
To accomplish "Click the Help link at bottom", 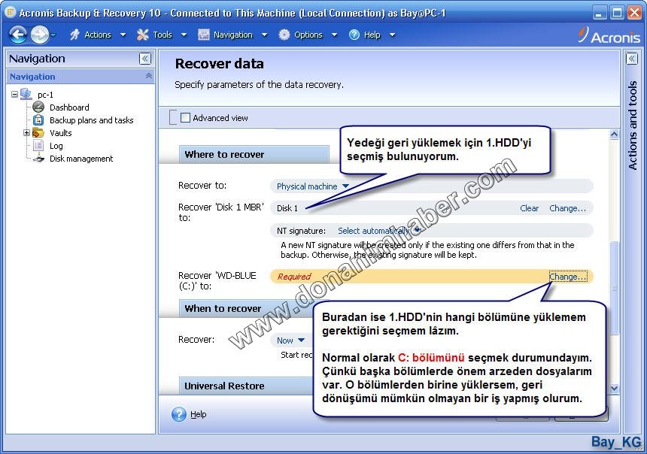I will click(x=198, y=414).
